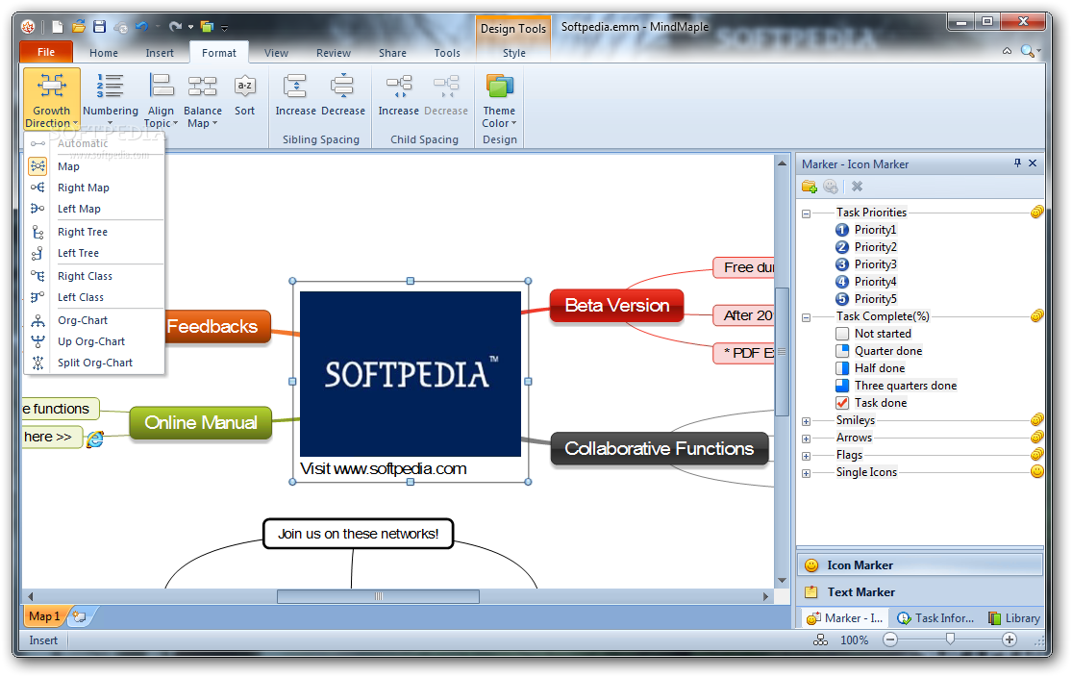Select Map growth direction
The width and height of the screenshot is (1072, 677).
[x=94, y=166]
